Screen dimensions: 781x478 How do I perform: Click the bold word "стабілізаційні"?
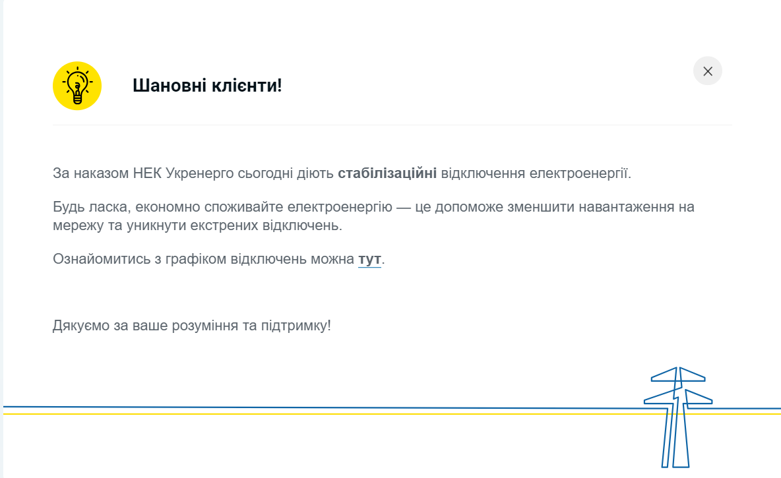387,173
